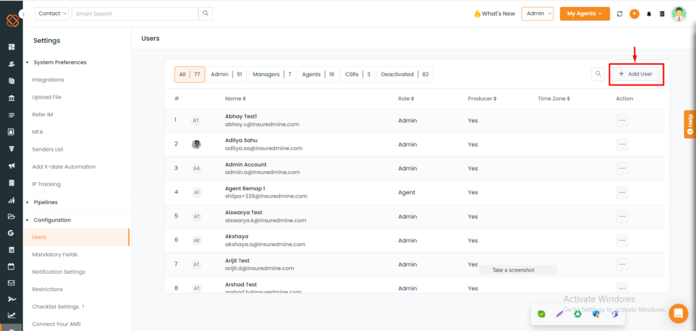Open MFA settings page
Viewport: 696px width, 331px height.
click(37, 132)
